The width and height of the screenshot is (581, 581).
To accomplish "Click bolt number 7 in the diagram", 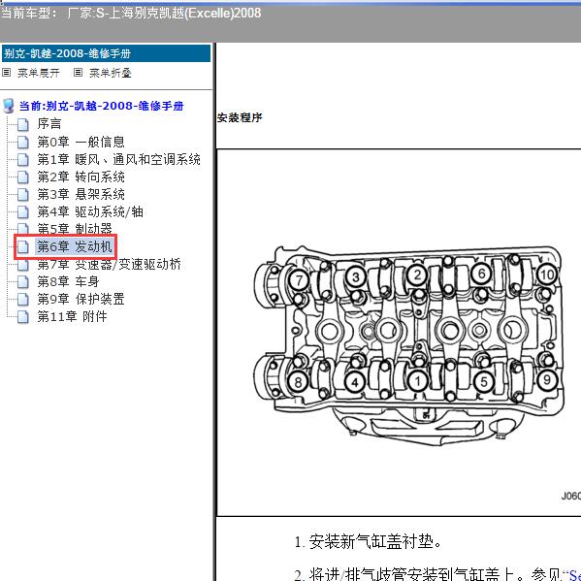I will [x=300, y=279].
